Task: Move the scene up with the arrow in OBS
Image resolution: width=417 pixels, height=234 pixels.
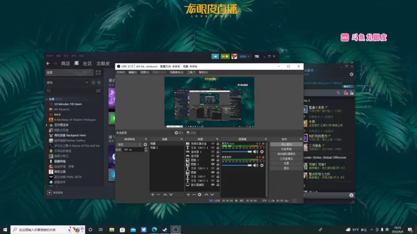Action: click(165, 194)
